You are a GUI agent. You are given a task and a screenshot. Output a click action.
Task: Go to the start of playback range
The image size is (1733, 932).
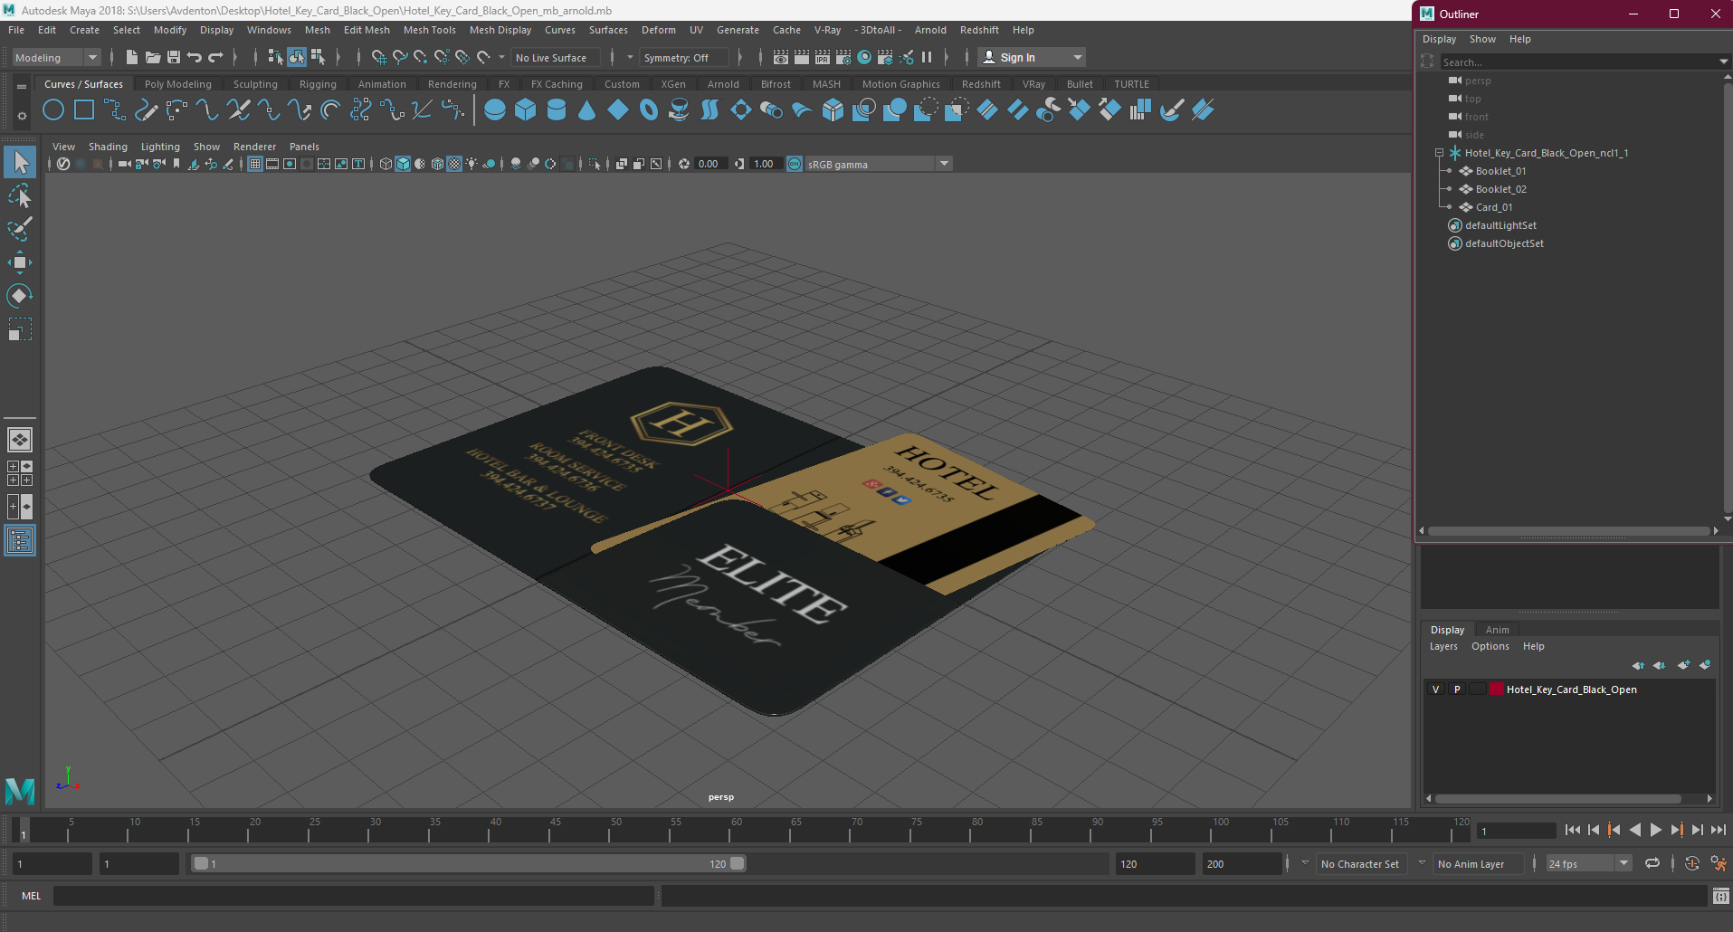coord(1573,830)
